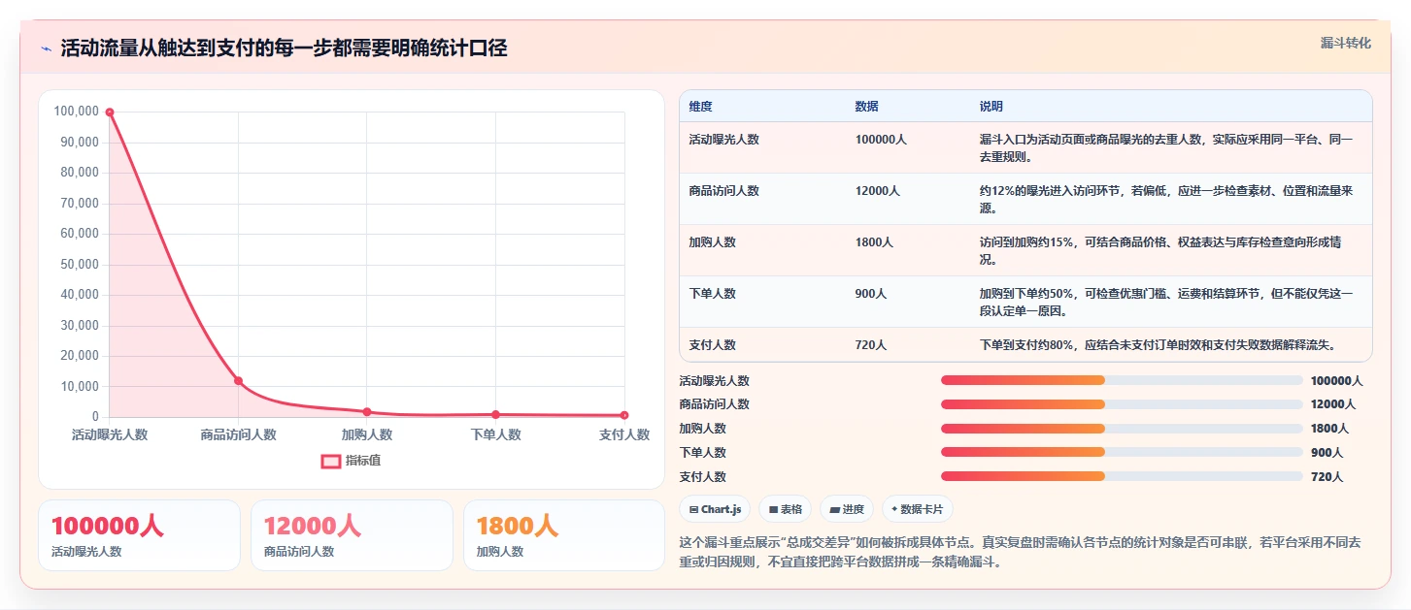Click the 12000人 value in the table
1411x610 pixels.
pos(877,191)
